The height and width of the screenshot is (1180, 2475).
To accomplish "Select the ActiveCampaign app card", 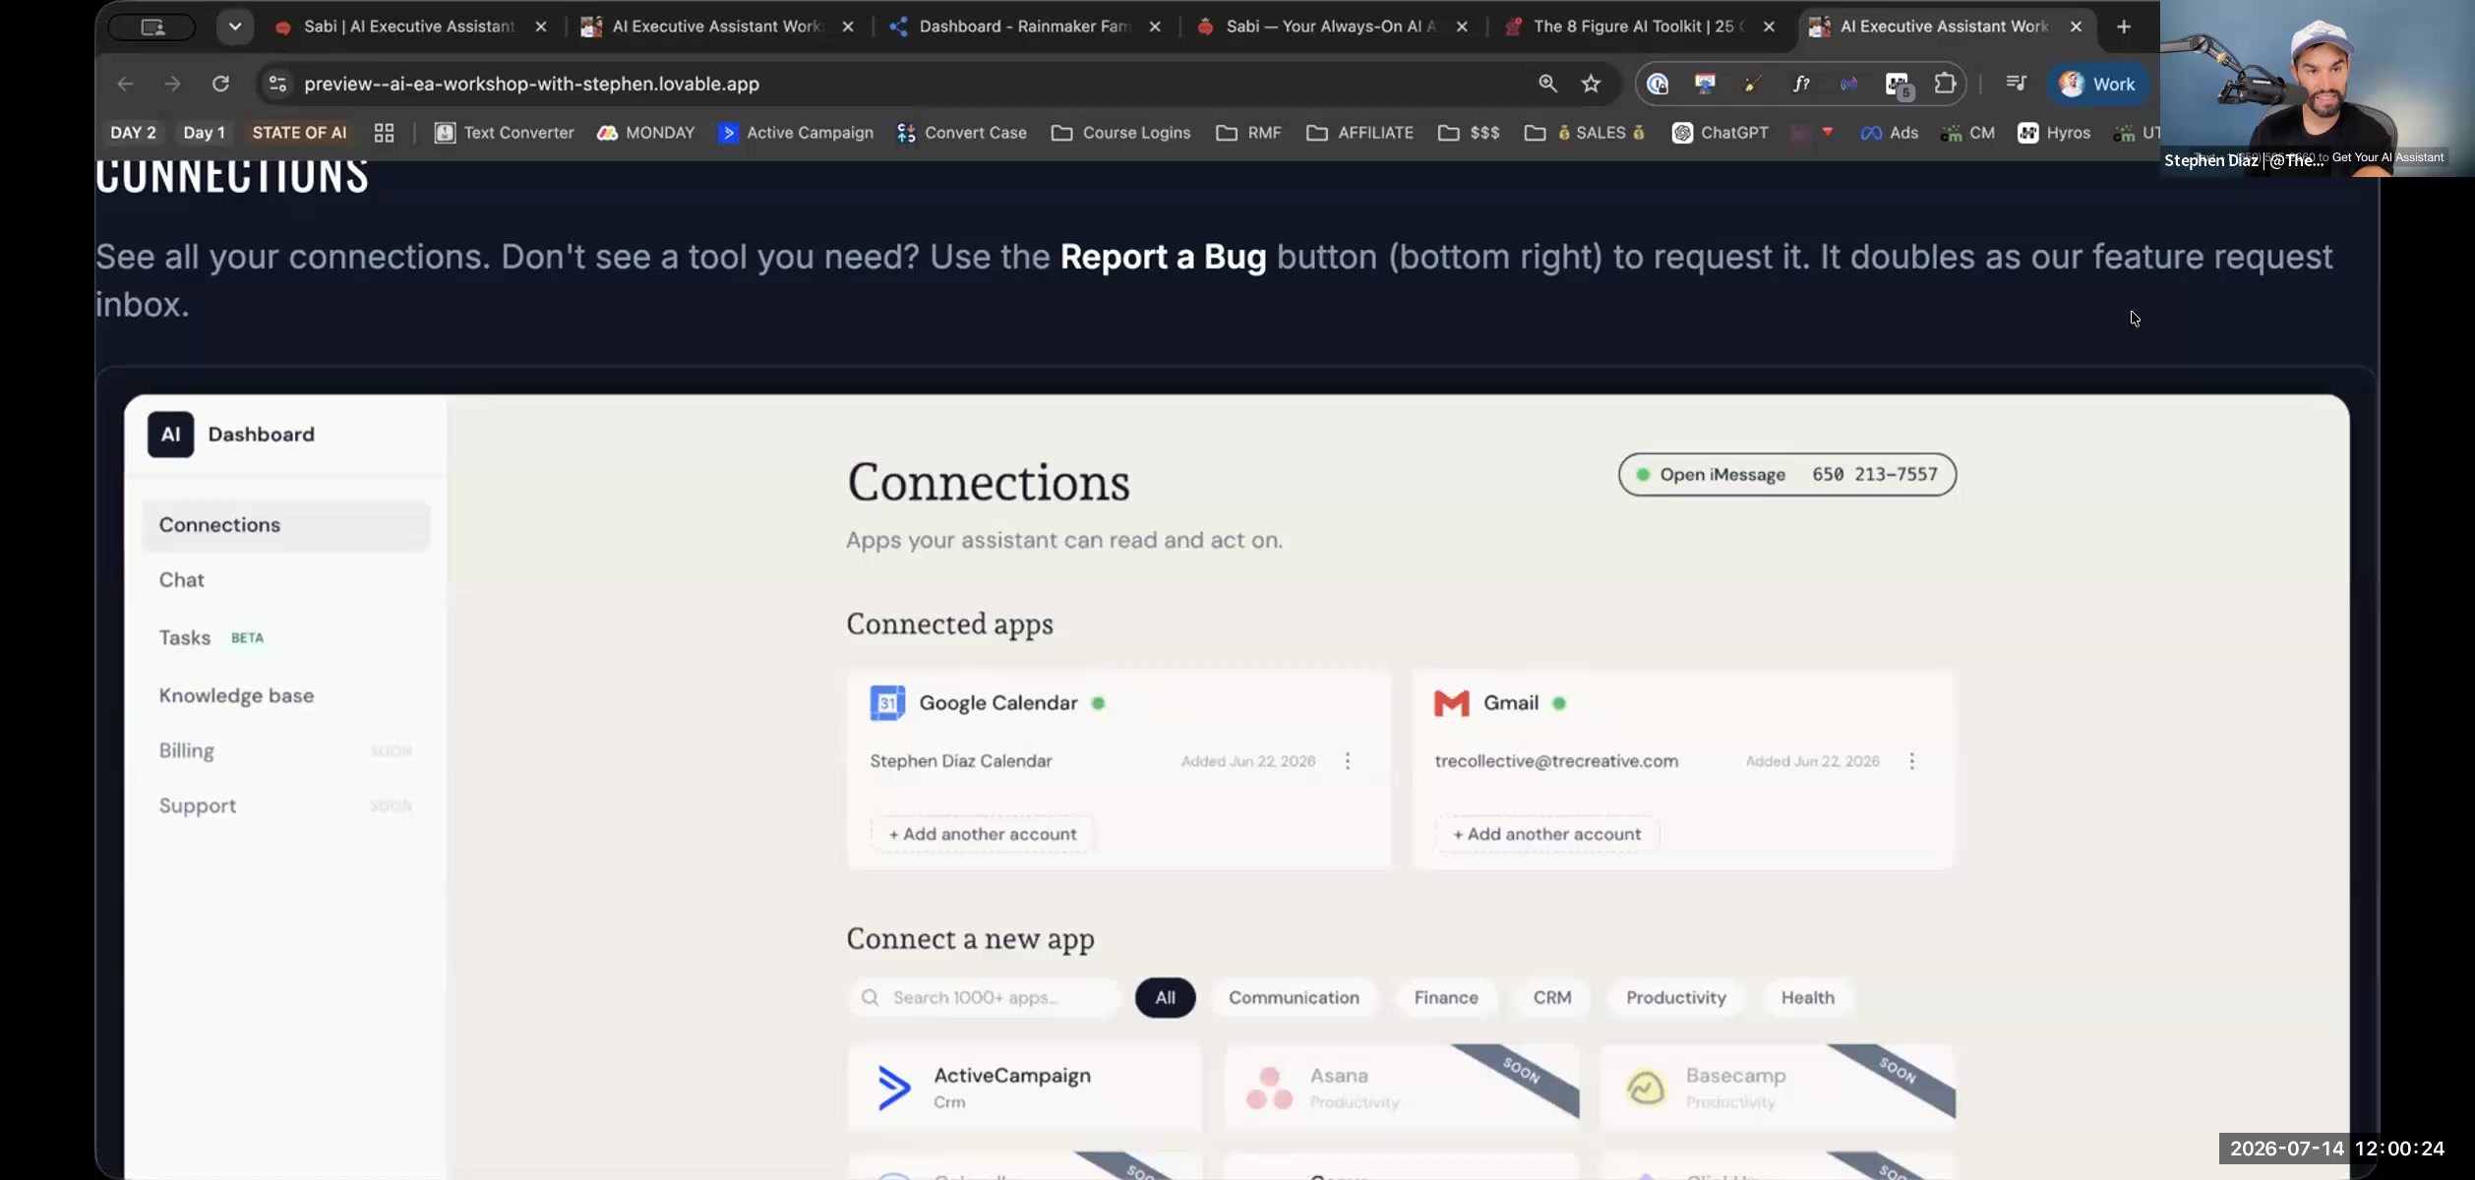I will tap(1024, 1088).
